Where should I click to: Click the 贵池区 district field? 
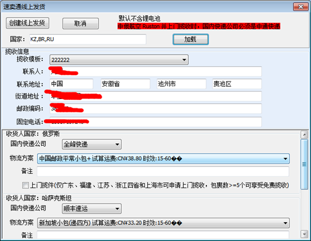click(x=237, y=84)
